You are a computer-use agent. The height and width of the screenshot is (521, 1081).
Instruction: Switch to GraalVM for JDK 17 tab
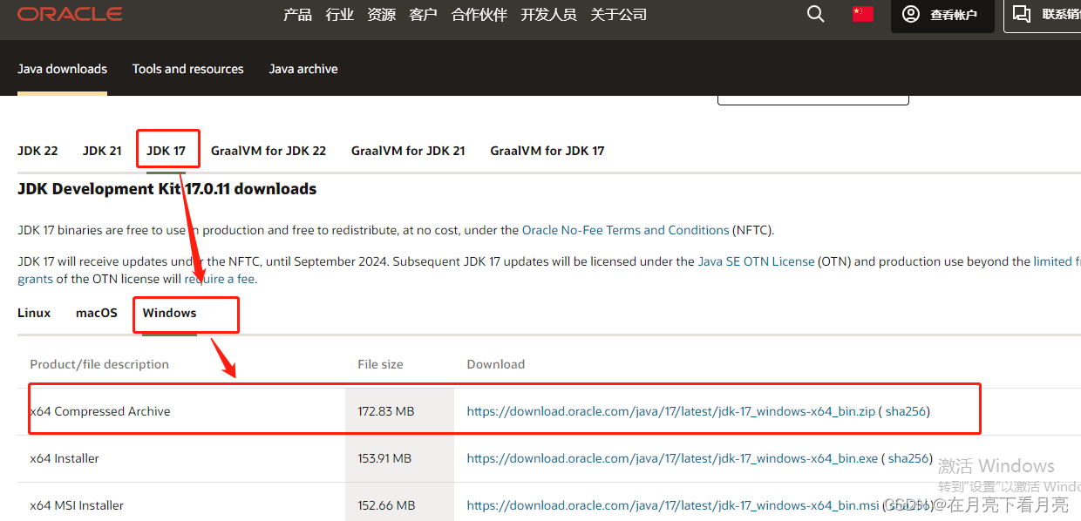point(547,151)
